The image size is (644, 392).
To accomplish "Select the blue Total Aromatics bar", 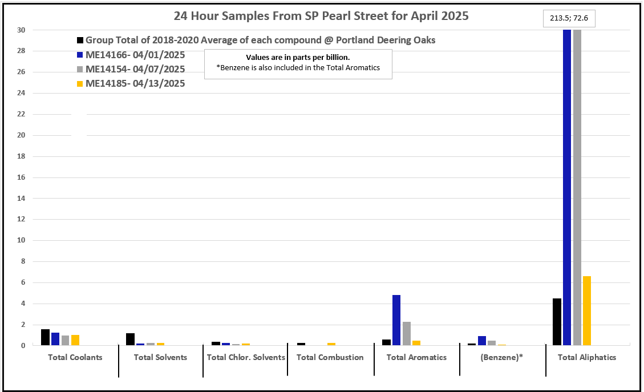I will pyautogui.click(x=396, y=320).
